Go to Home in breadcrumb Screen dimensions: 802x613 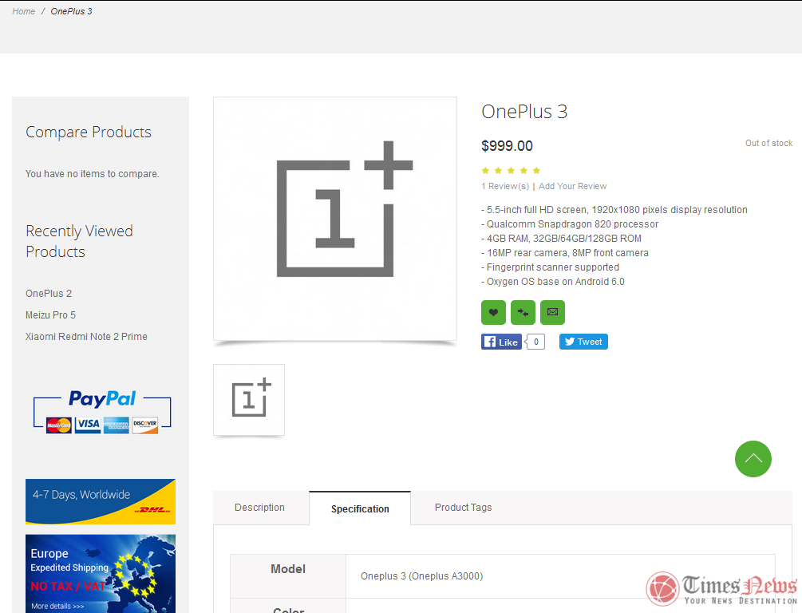(24, 11)
